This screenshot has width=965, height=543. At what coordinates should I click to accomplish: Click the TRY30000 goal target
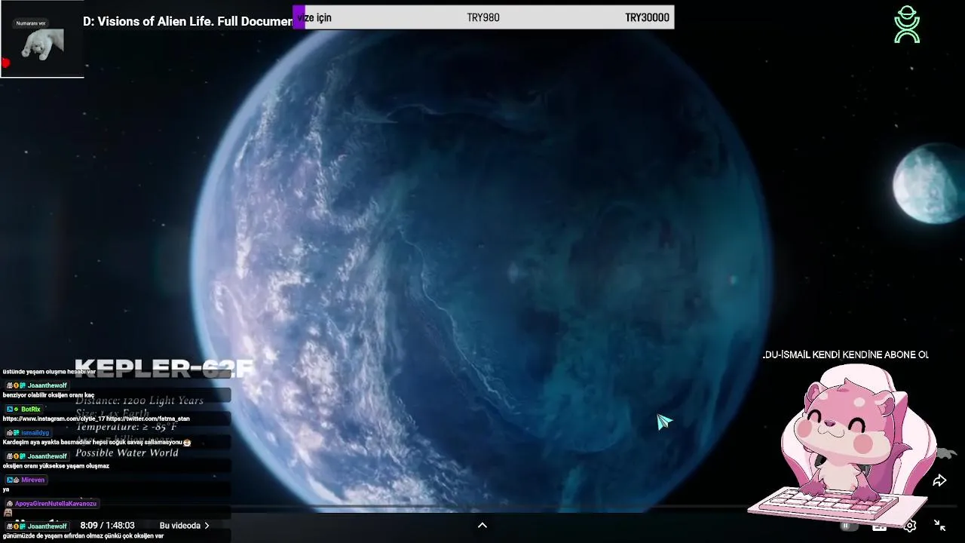pos(647,17)
